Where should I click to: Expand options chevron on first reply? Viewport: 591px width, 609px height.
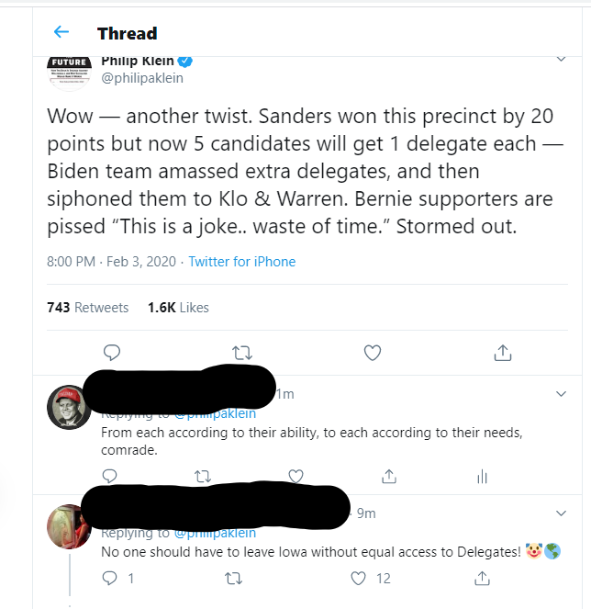(562, 394)
